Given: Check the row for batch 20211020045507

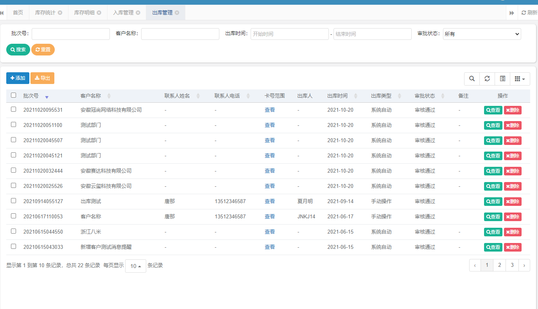Looking at the screenshot, I should click(14, 140).
